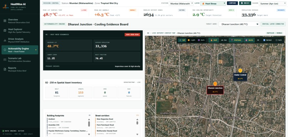The width and height of the screenshot is (288, 137).
Task: Select Pansi Panchayat Road street row
Action: click(x=115, y=126)
